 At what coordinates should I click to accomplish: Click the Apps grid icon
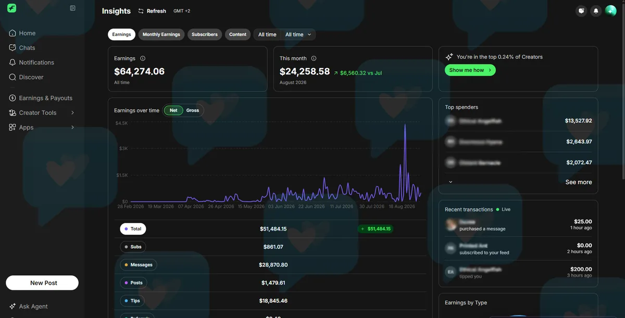(12, 127)
